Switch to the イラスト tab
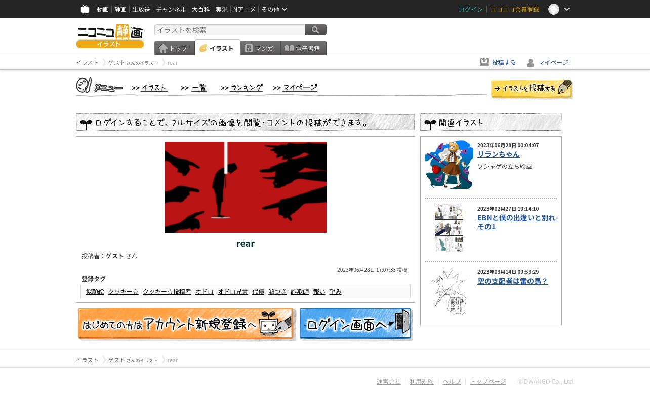Image resolution: width=650 pixels, height=395 pixels. click(x=218, y=48)
